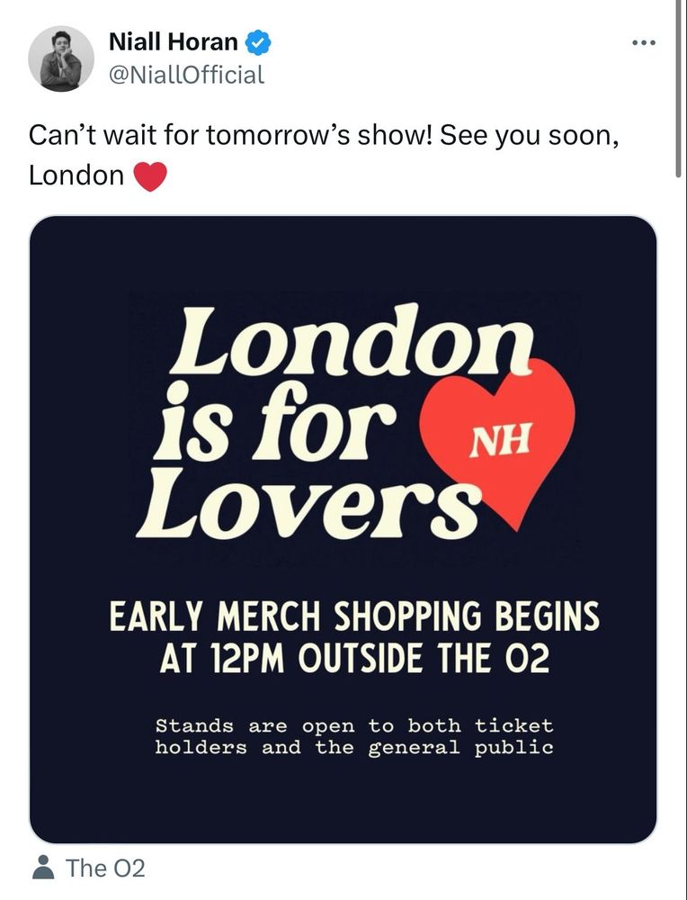This screenshot has height=900, width=687.
Task: Open the London is for Lovers image
Action: click(343, 530)
